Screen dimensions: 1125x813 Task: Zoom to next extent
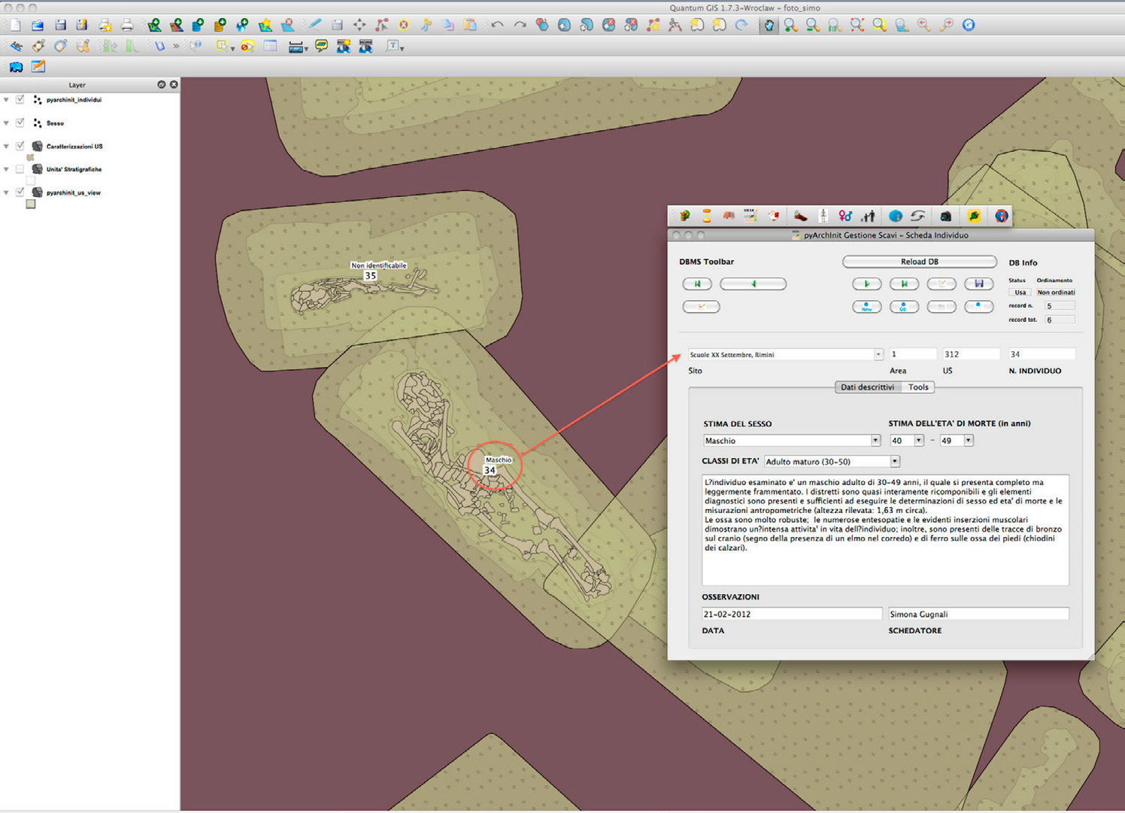(x=947, y=25)
